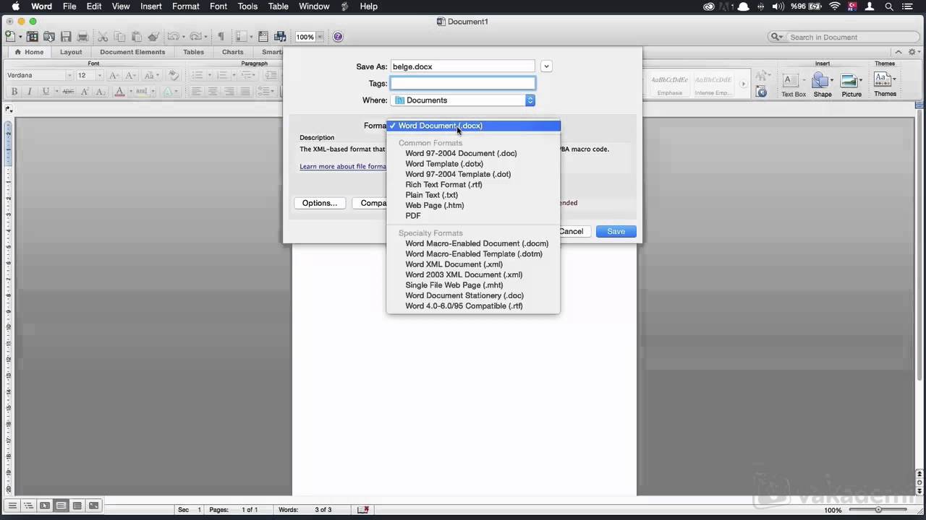Toggle Show nonprinting characters pilcrow icon
Image resolution: width=926 pixels, height=520 pixels.
[221, 36]
